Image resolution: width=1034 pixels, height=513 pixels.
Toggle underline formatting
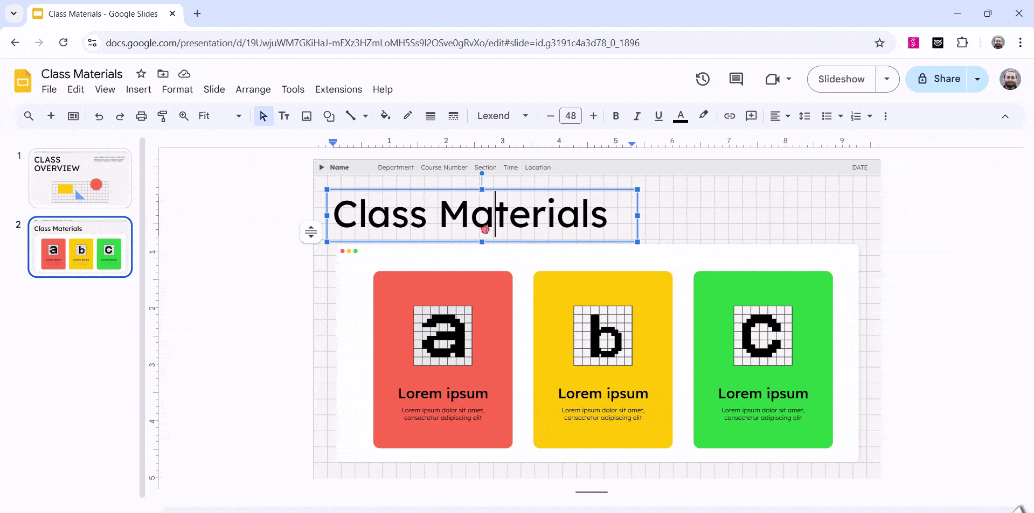click(658, 116)
